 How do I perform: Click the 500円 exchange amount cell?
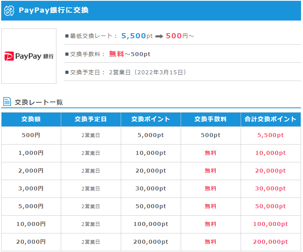click(31, 135)
